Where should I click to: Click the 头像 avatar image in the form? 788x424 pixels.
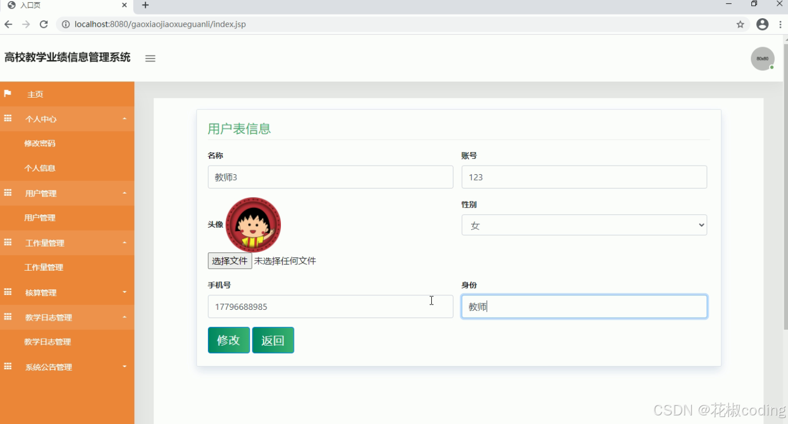click(x=252, y=225)
